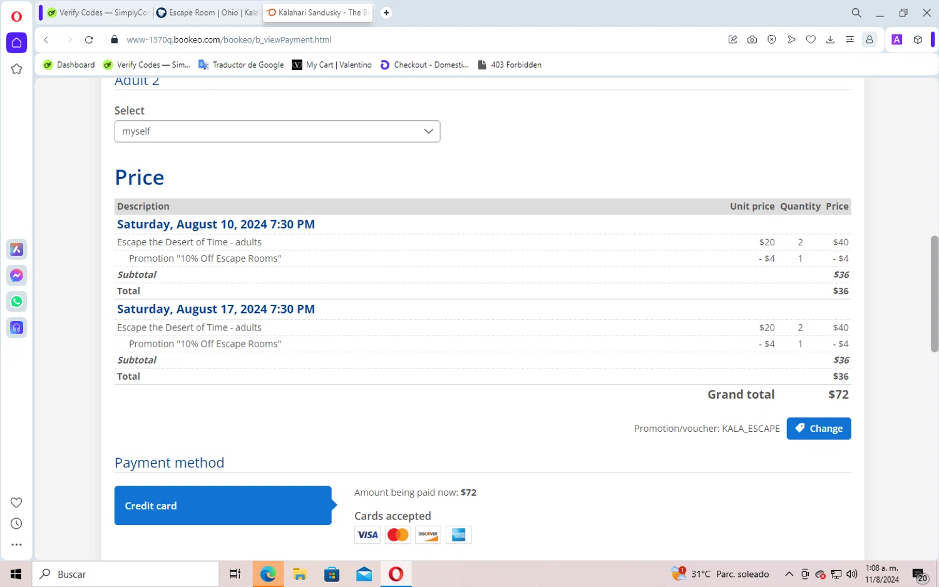The height and width of the screenshot is (587, 939).
Task: Select the Kalahari Sandusky tab
Action: 318,13
